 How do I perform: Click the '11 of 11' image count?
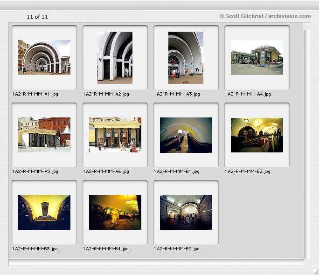tap(37, 17)
